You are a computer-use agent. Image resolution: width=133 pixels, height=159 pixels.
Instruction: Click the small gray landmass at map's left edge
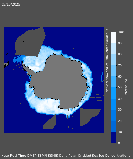coord(6,65)
